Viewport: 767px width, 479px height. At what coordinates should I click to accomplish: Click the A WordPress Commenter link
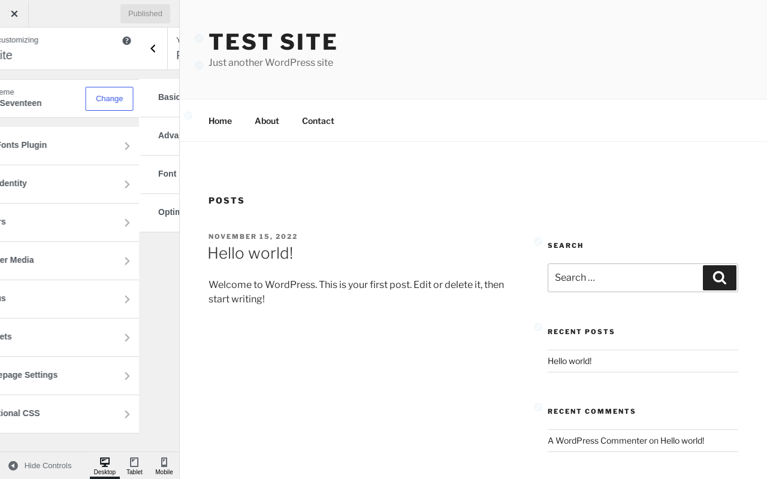(597, 441)
